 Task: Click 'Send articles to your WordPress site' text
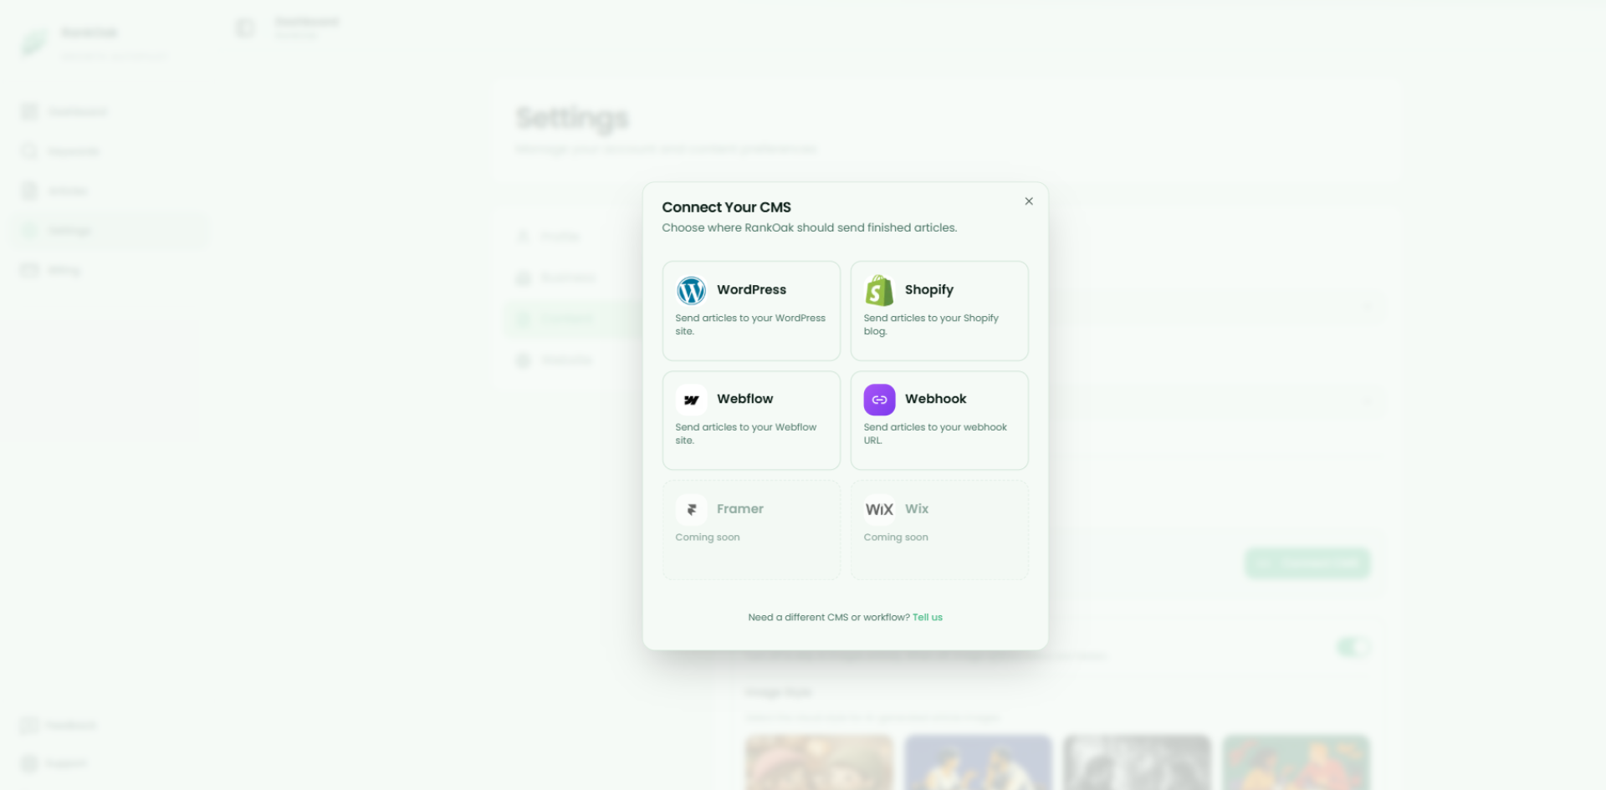[750, 324]
